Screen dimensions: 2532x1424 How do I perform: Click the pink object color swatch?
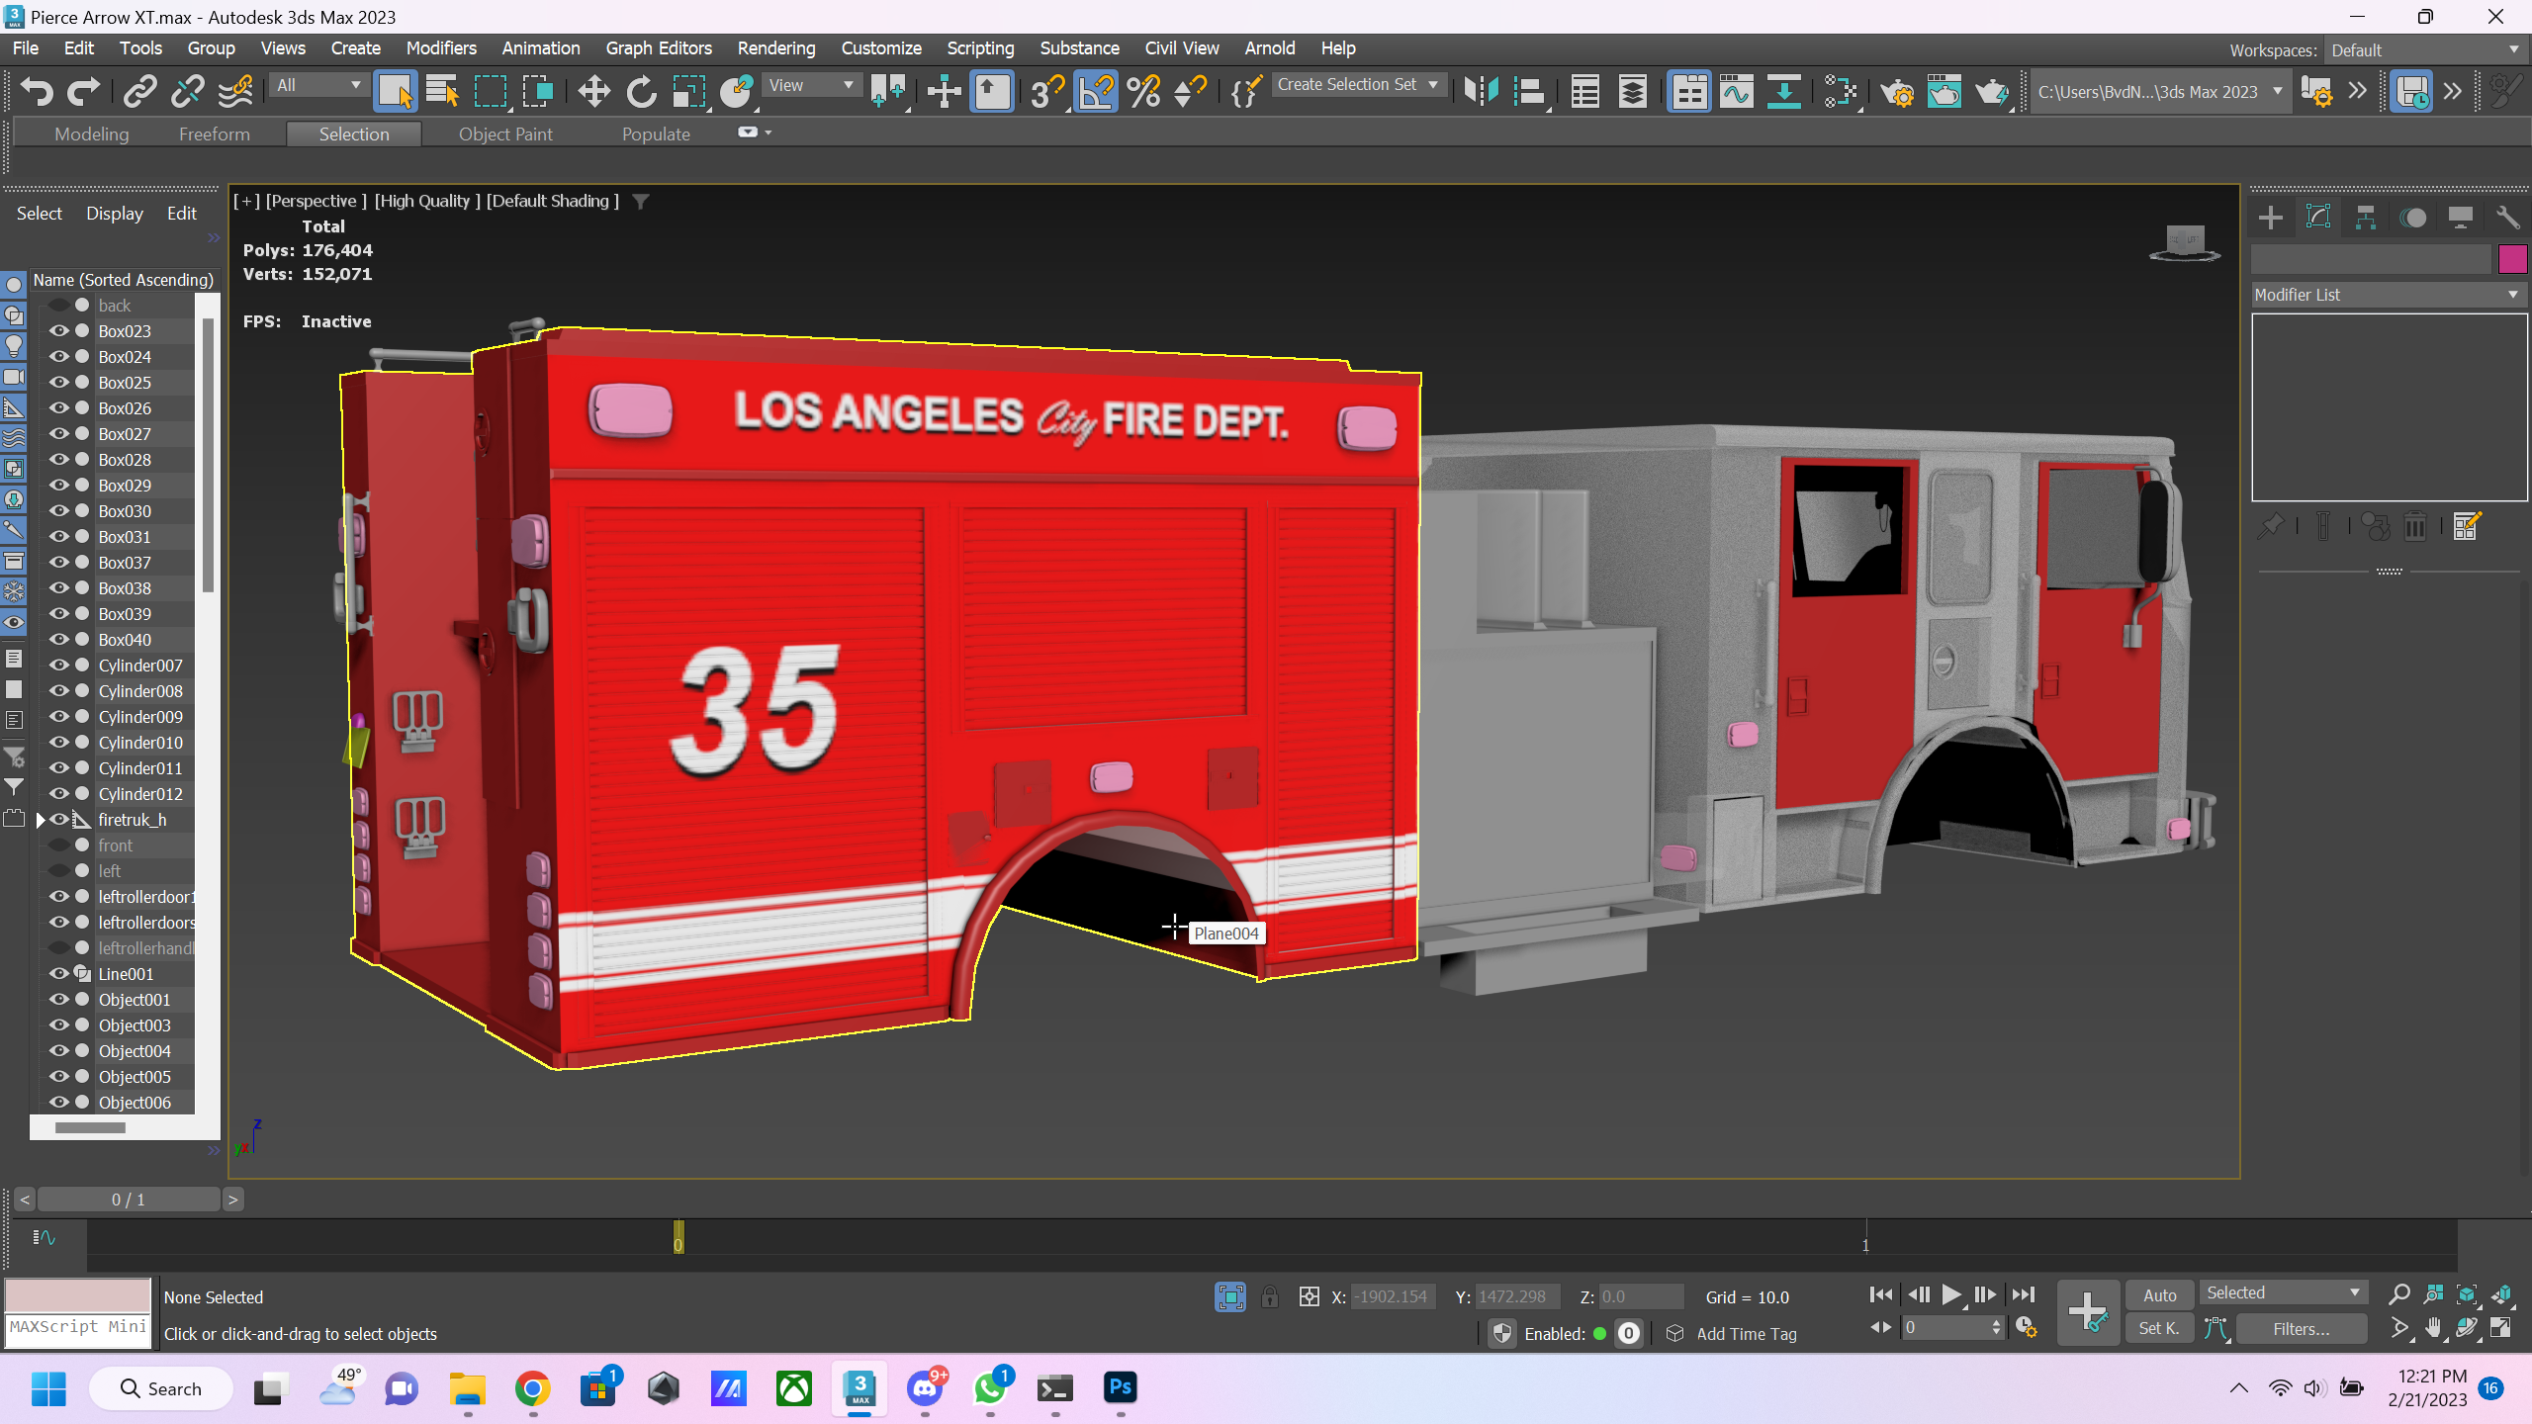point(2512,259)
